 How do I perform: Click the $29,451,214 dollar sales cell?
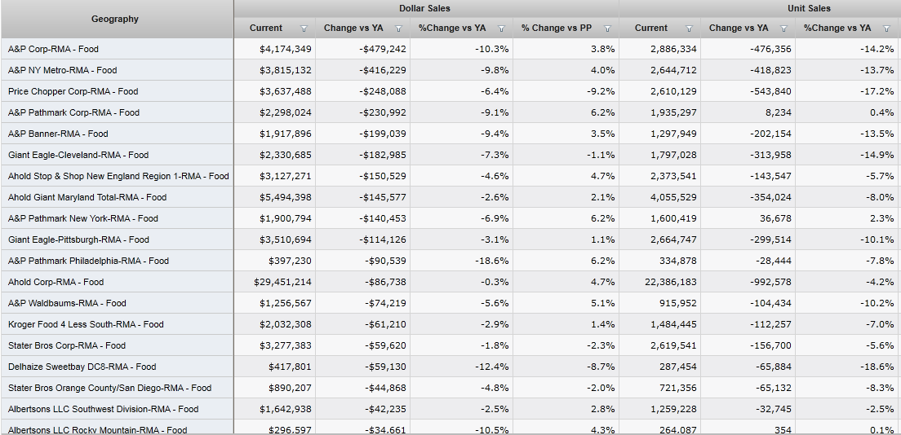pos(282,282)
